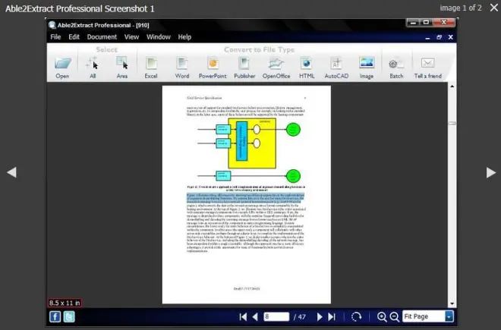Rotate the page view
Viewport: 501px width, 330px height.
(x=357, y=316)
